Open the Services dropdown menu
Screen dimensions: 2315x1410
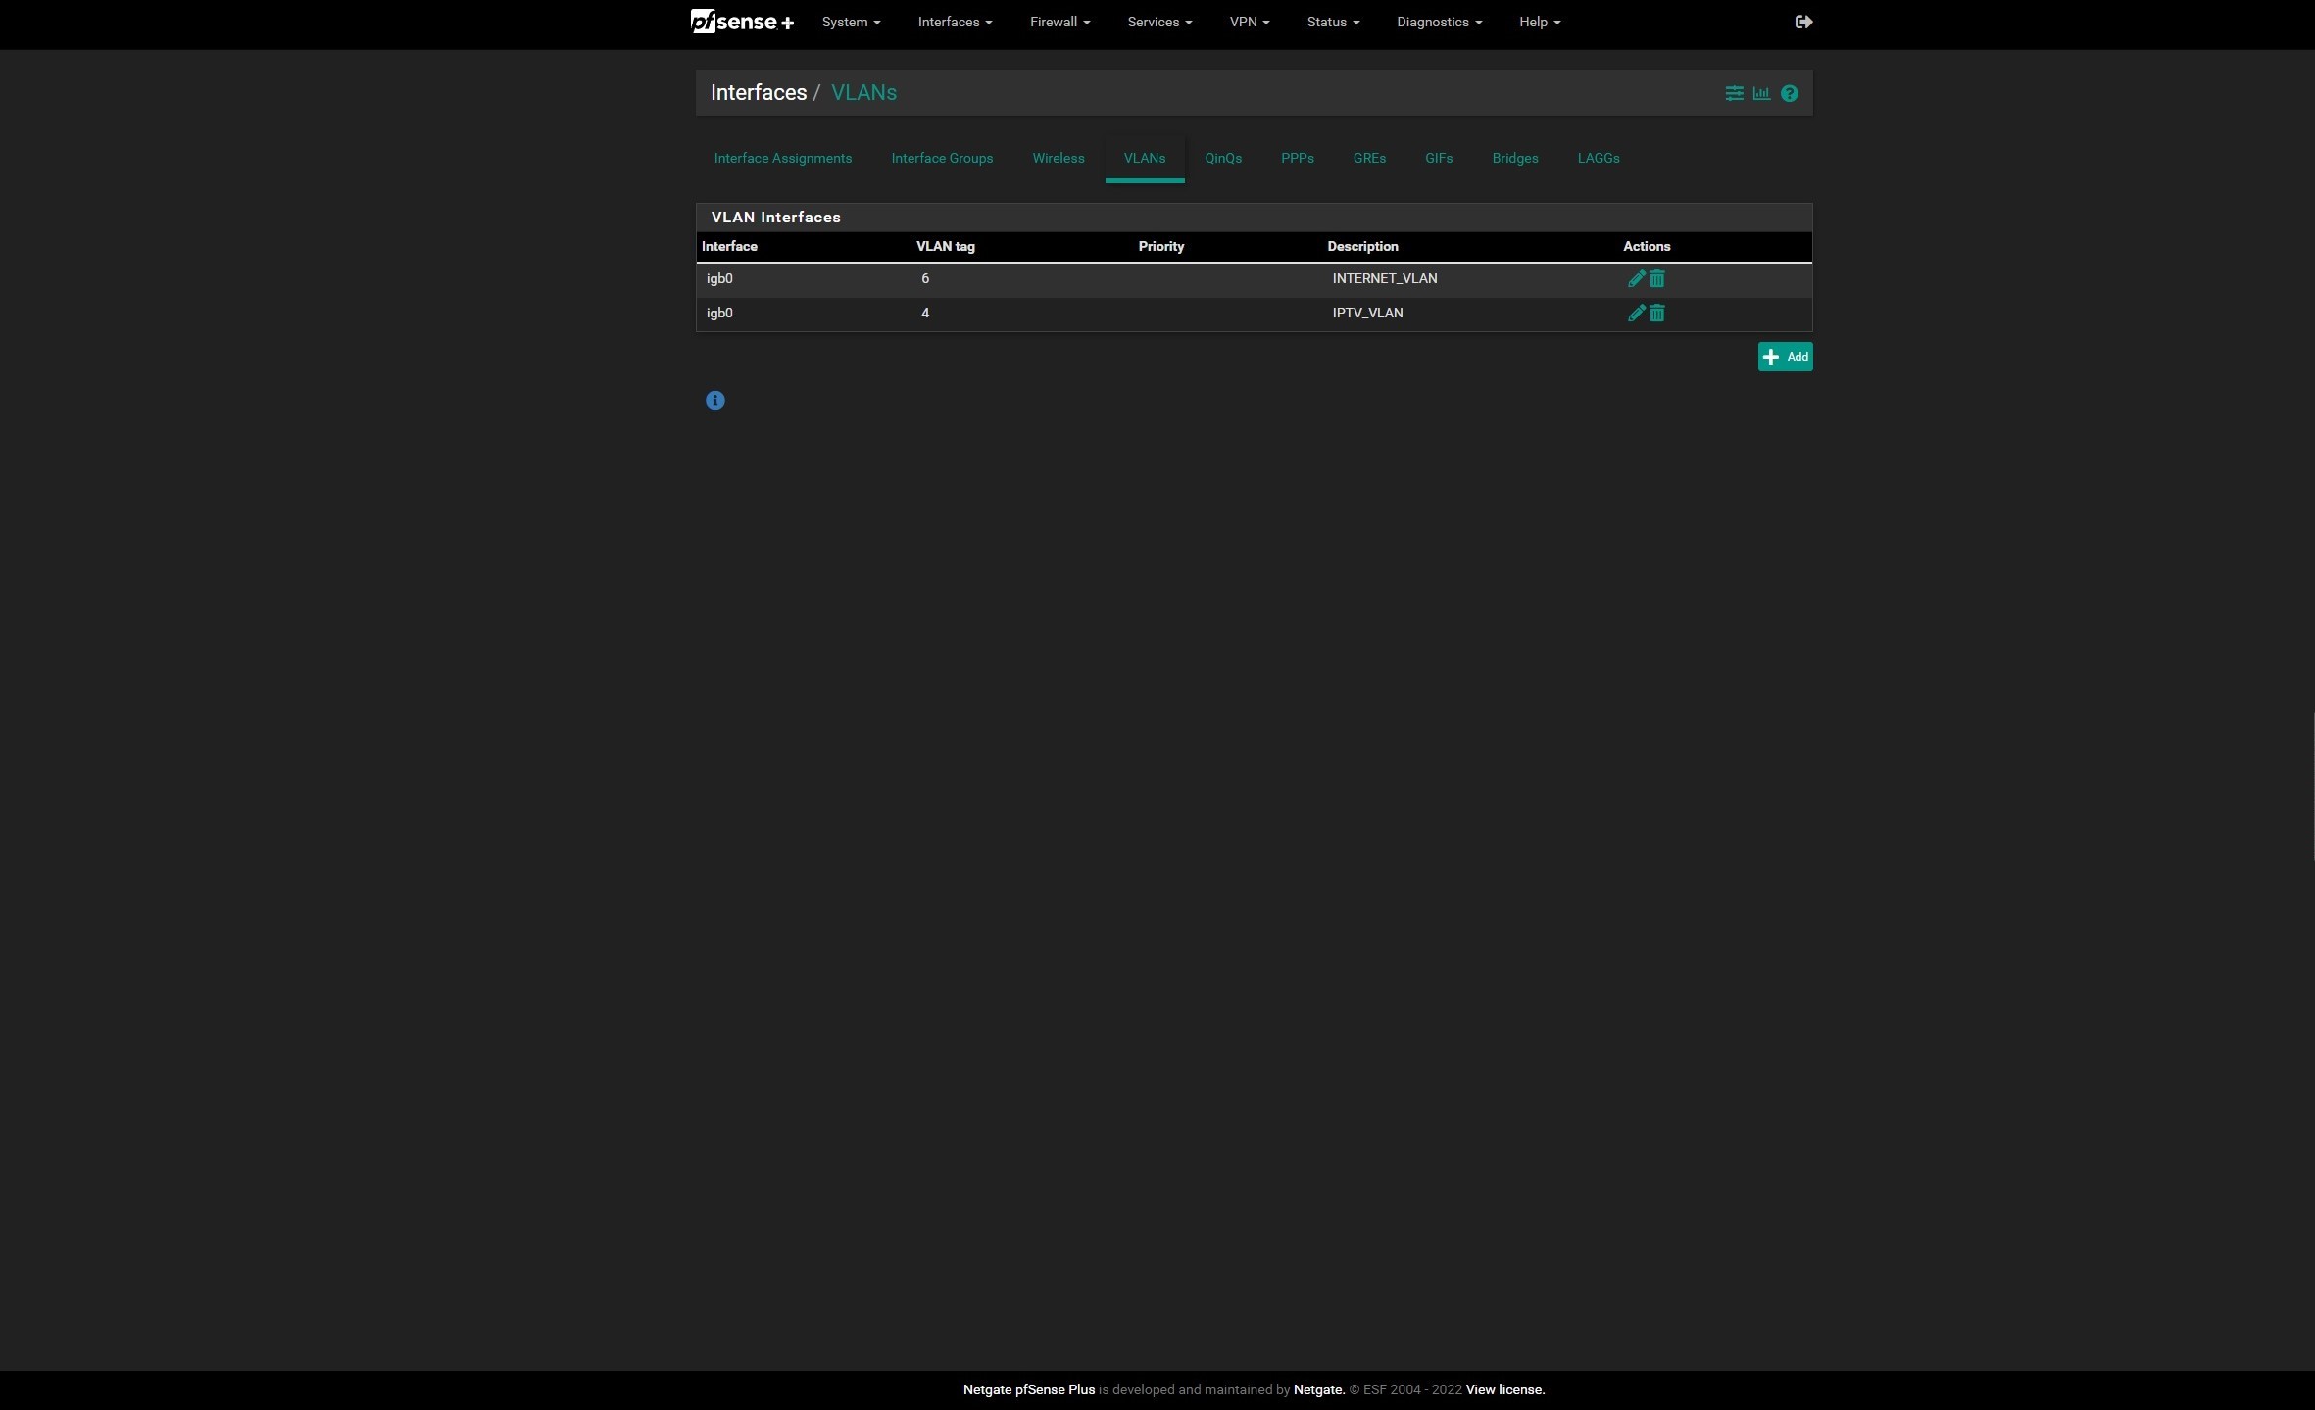coord(1158,22)
